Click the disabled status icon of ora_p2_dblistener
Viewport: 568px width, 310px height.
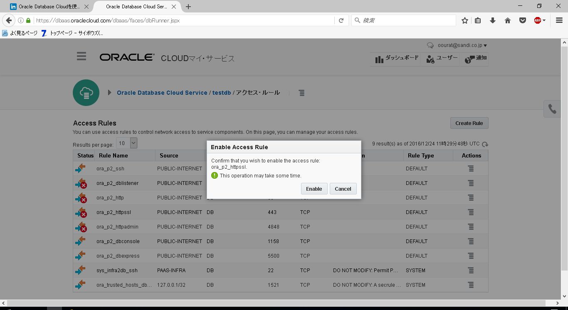click(81, 183)
